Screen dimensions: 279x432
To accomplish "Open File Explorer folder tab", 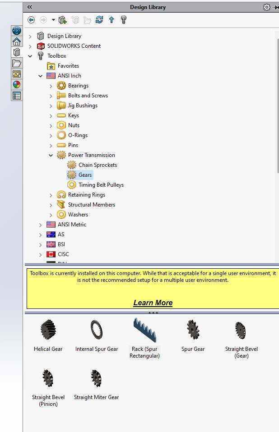I will pyautogui.click(x=17, y=64).
